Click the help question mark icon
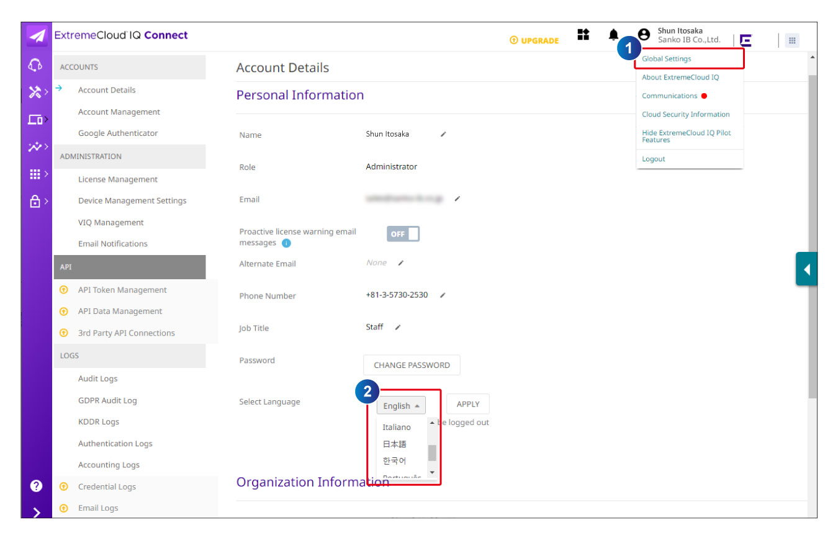This screenshot has height=538, width=838. tap(36, 486)
